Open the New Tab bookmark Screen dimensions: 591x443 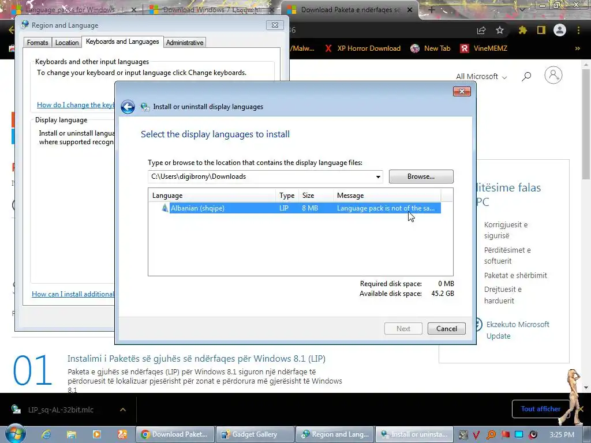431,48
